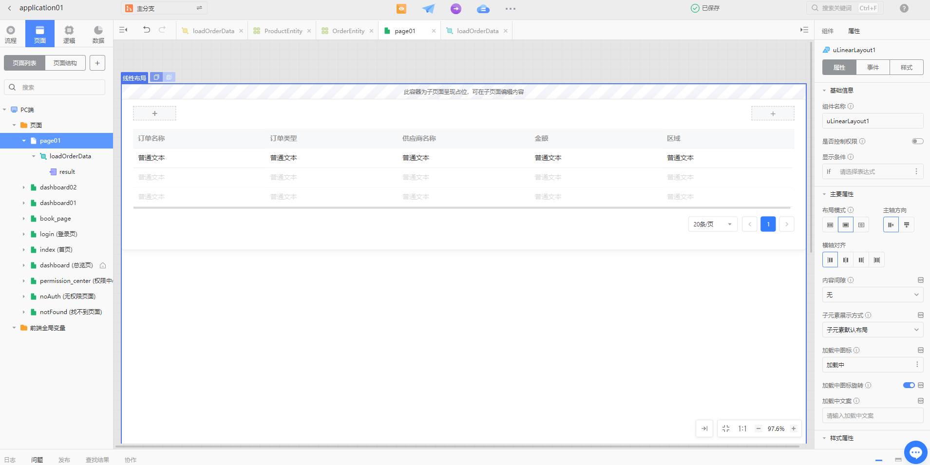Click the 组件名称 field with uLinearLayout1
Image resolution: width=930 pixels, height=465 pixels.
(x=873, y=121)
